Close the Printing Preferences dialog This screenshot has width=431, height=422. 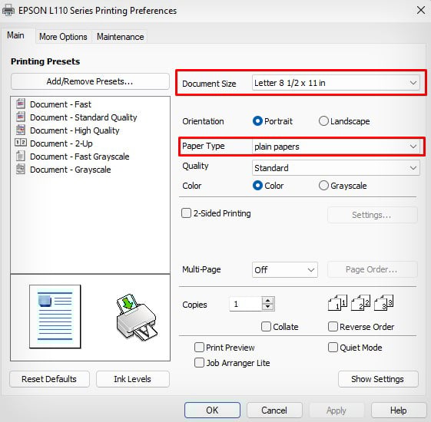(421, 11)
